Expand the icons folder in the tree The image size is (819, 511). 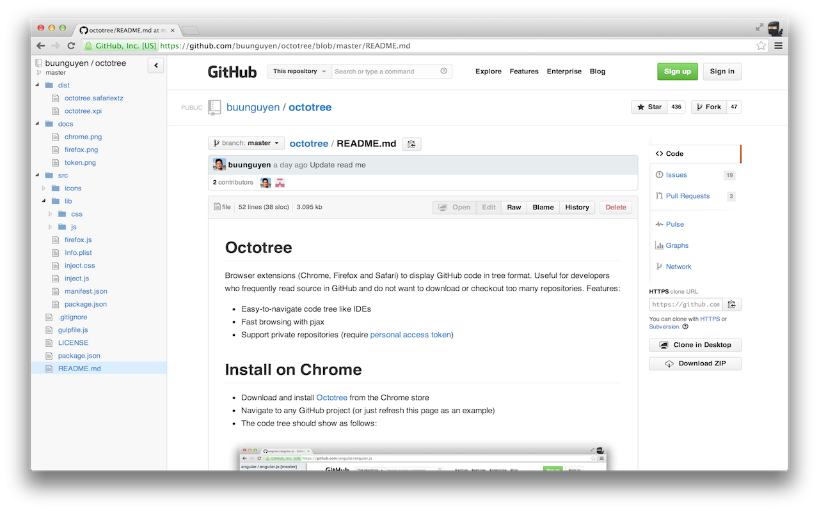44,188
